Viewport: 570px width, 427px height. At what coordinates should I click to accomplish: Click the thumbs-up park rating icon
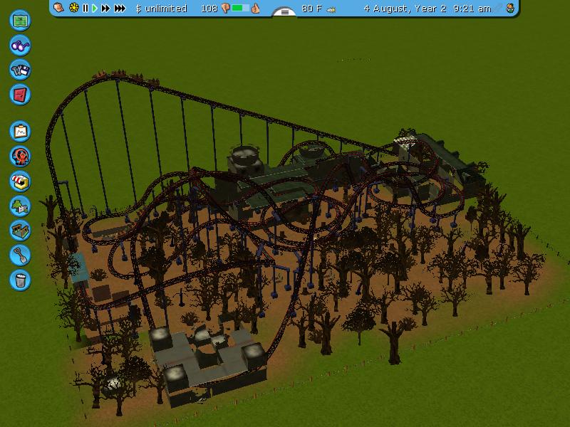tap(256, 8)
